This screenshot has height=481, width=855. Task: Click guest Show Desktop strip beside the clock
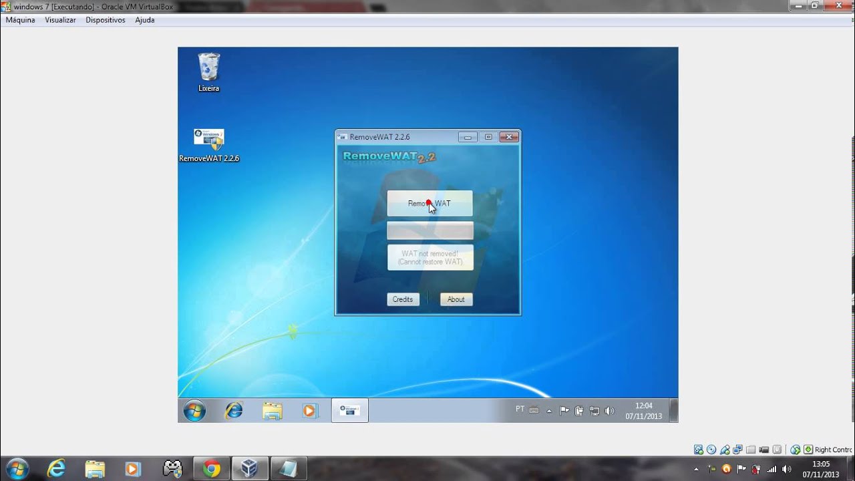(x=674, y=411)
